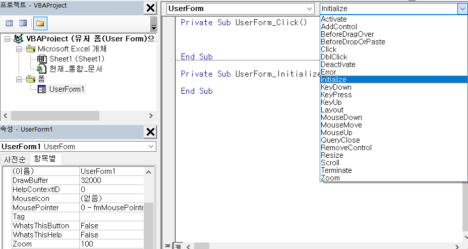Switch to Procedure View button
This screenshot has width=468, height=249.
[167, 245]
